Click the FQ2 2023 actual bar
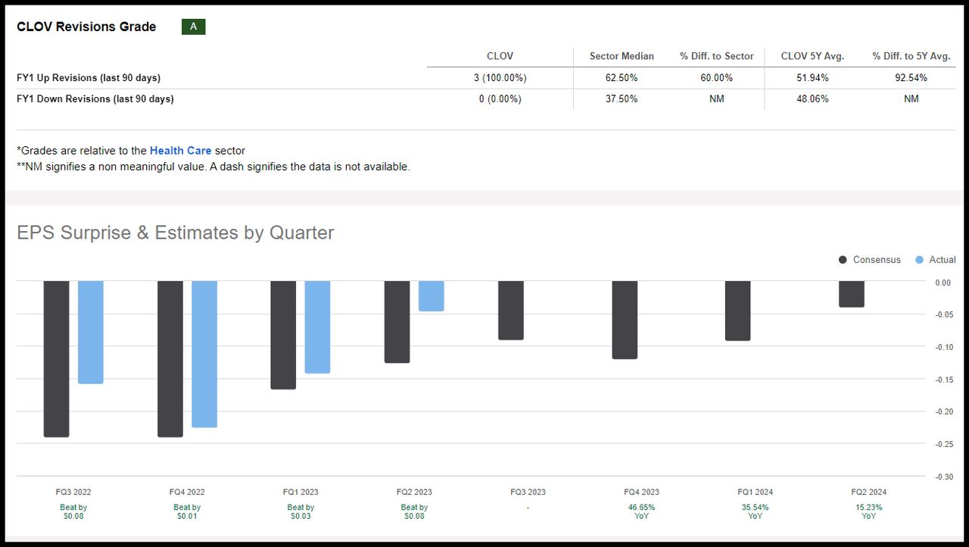 coord(431,296)
